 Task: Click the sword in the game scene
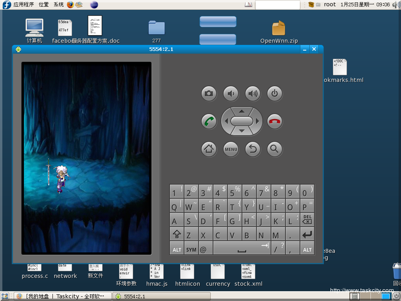tap(48, 172)
